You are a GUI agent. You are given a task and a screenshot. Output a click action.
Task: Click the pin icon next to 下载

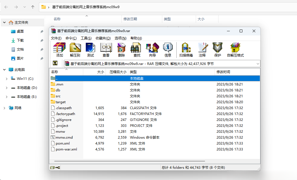point(42,40)
